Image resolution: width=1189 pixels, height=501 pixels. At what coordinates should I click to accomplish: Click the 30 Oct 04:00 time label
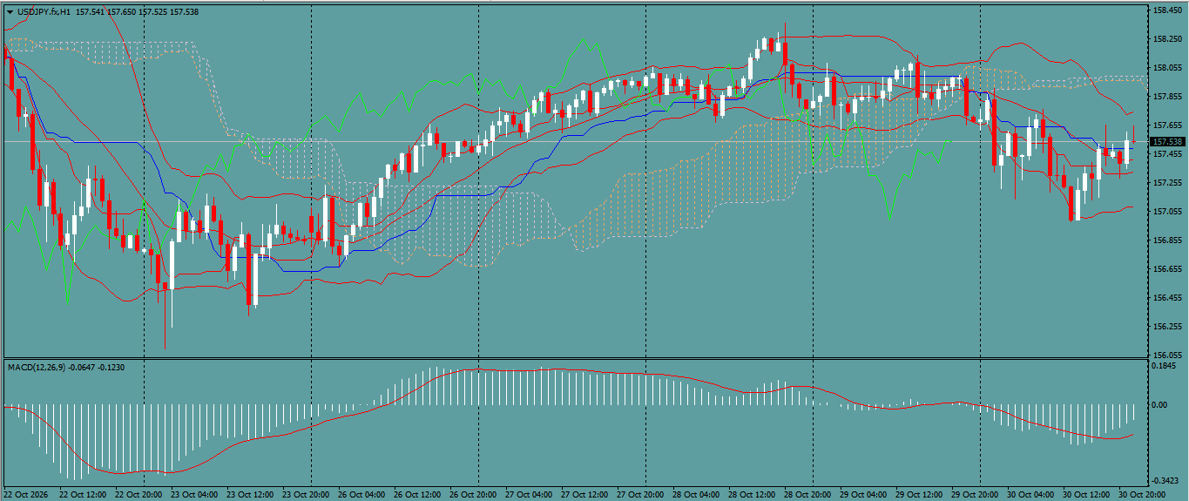click(x=1030, y=494)
